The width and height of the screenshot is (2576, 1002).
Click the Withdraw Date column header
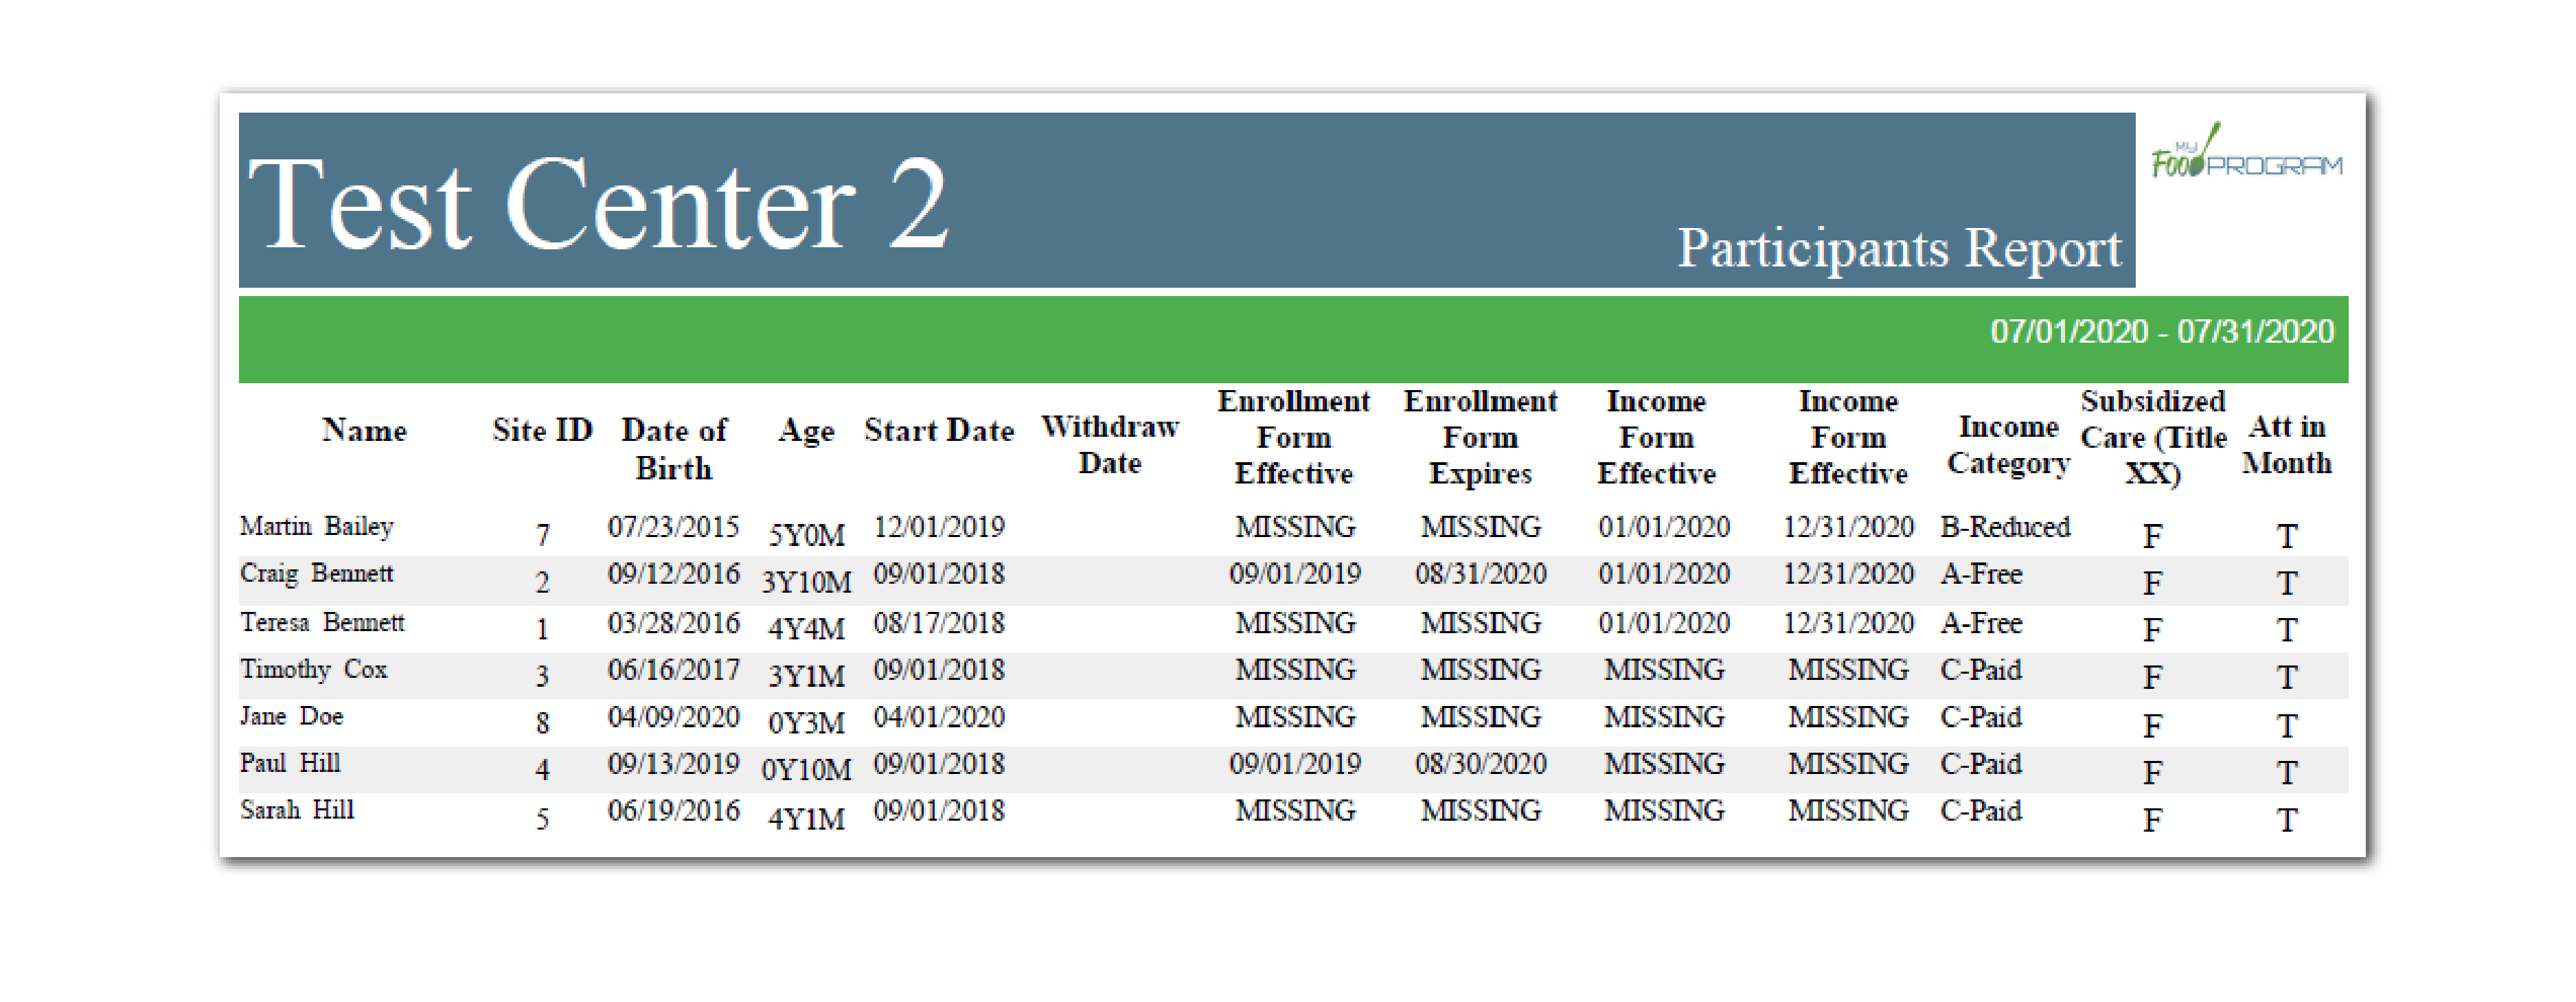pyautogui.click(x=1109, y=444)
